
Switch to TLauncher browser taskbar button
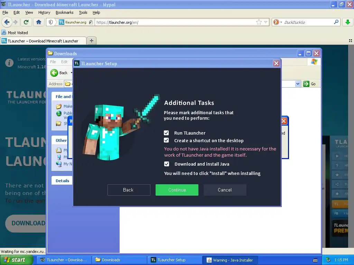(65, 260)
